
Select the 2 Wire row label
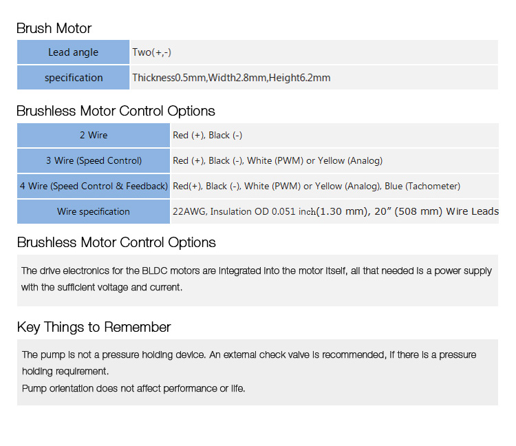[94, 135]
